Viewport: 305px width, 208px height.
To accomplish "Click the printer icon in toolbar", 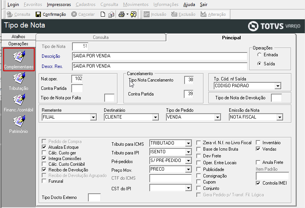I will 122,14.
